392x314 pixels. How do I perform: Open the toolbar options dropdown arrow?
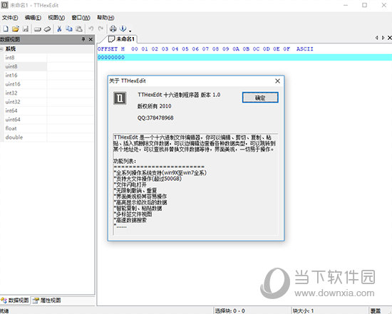click(x=130, y=31)
